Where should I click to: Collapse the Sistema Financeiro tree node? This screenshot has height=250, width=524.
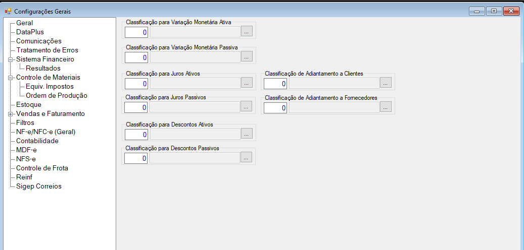[x=11, y=59]
